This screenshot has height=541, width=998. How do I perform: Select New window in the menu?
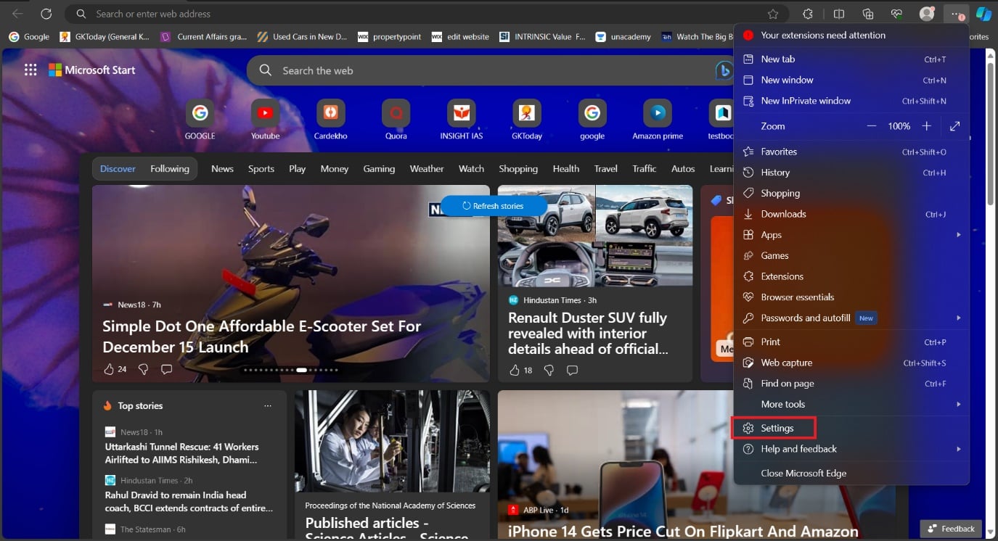[851, 80]
